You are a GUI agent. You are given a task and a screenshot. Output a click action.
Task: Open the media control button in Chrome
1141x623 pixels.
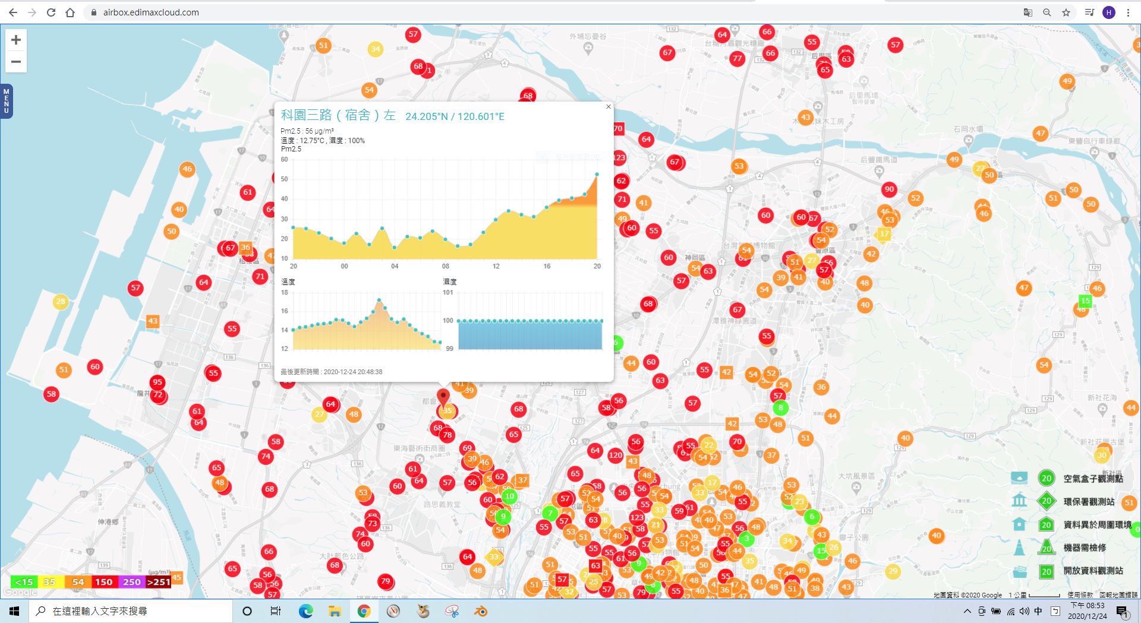[1089, 12]
